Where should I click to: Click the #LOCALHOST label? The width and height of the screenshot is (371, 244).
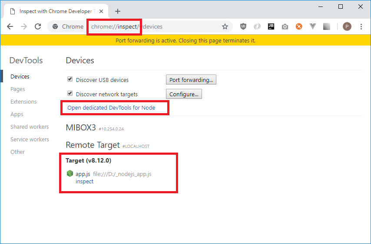pyautogui.click(x=136, y=146)
